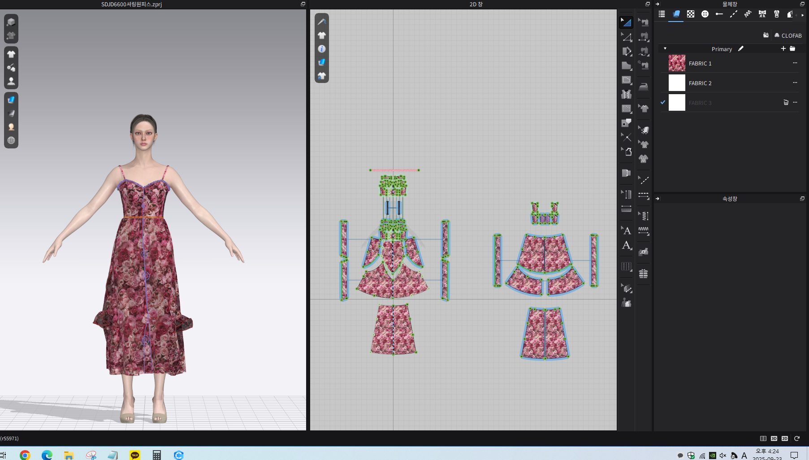Image resolution: width=809 pixels, height=460 pixels.
Task: Click the checkmark next to FABRIC 3
Action: pyautogui.click(x=663, y=102)
